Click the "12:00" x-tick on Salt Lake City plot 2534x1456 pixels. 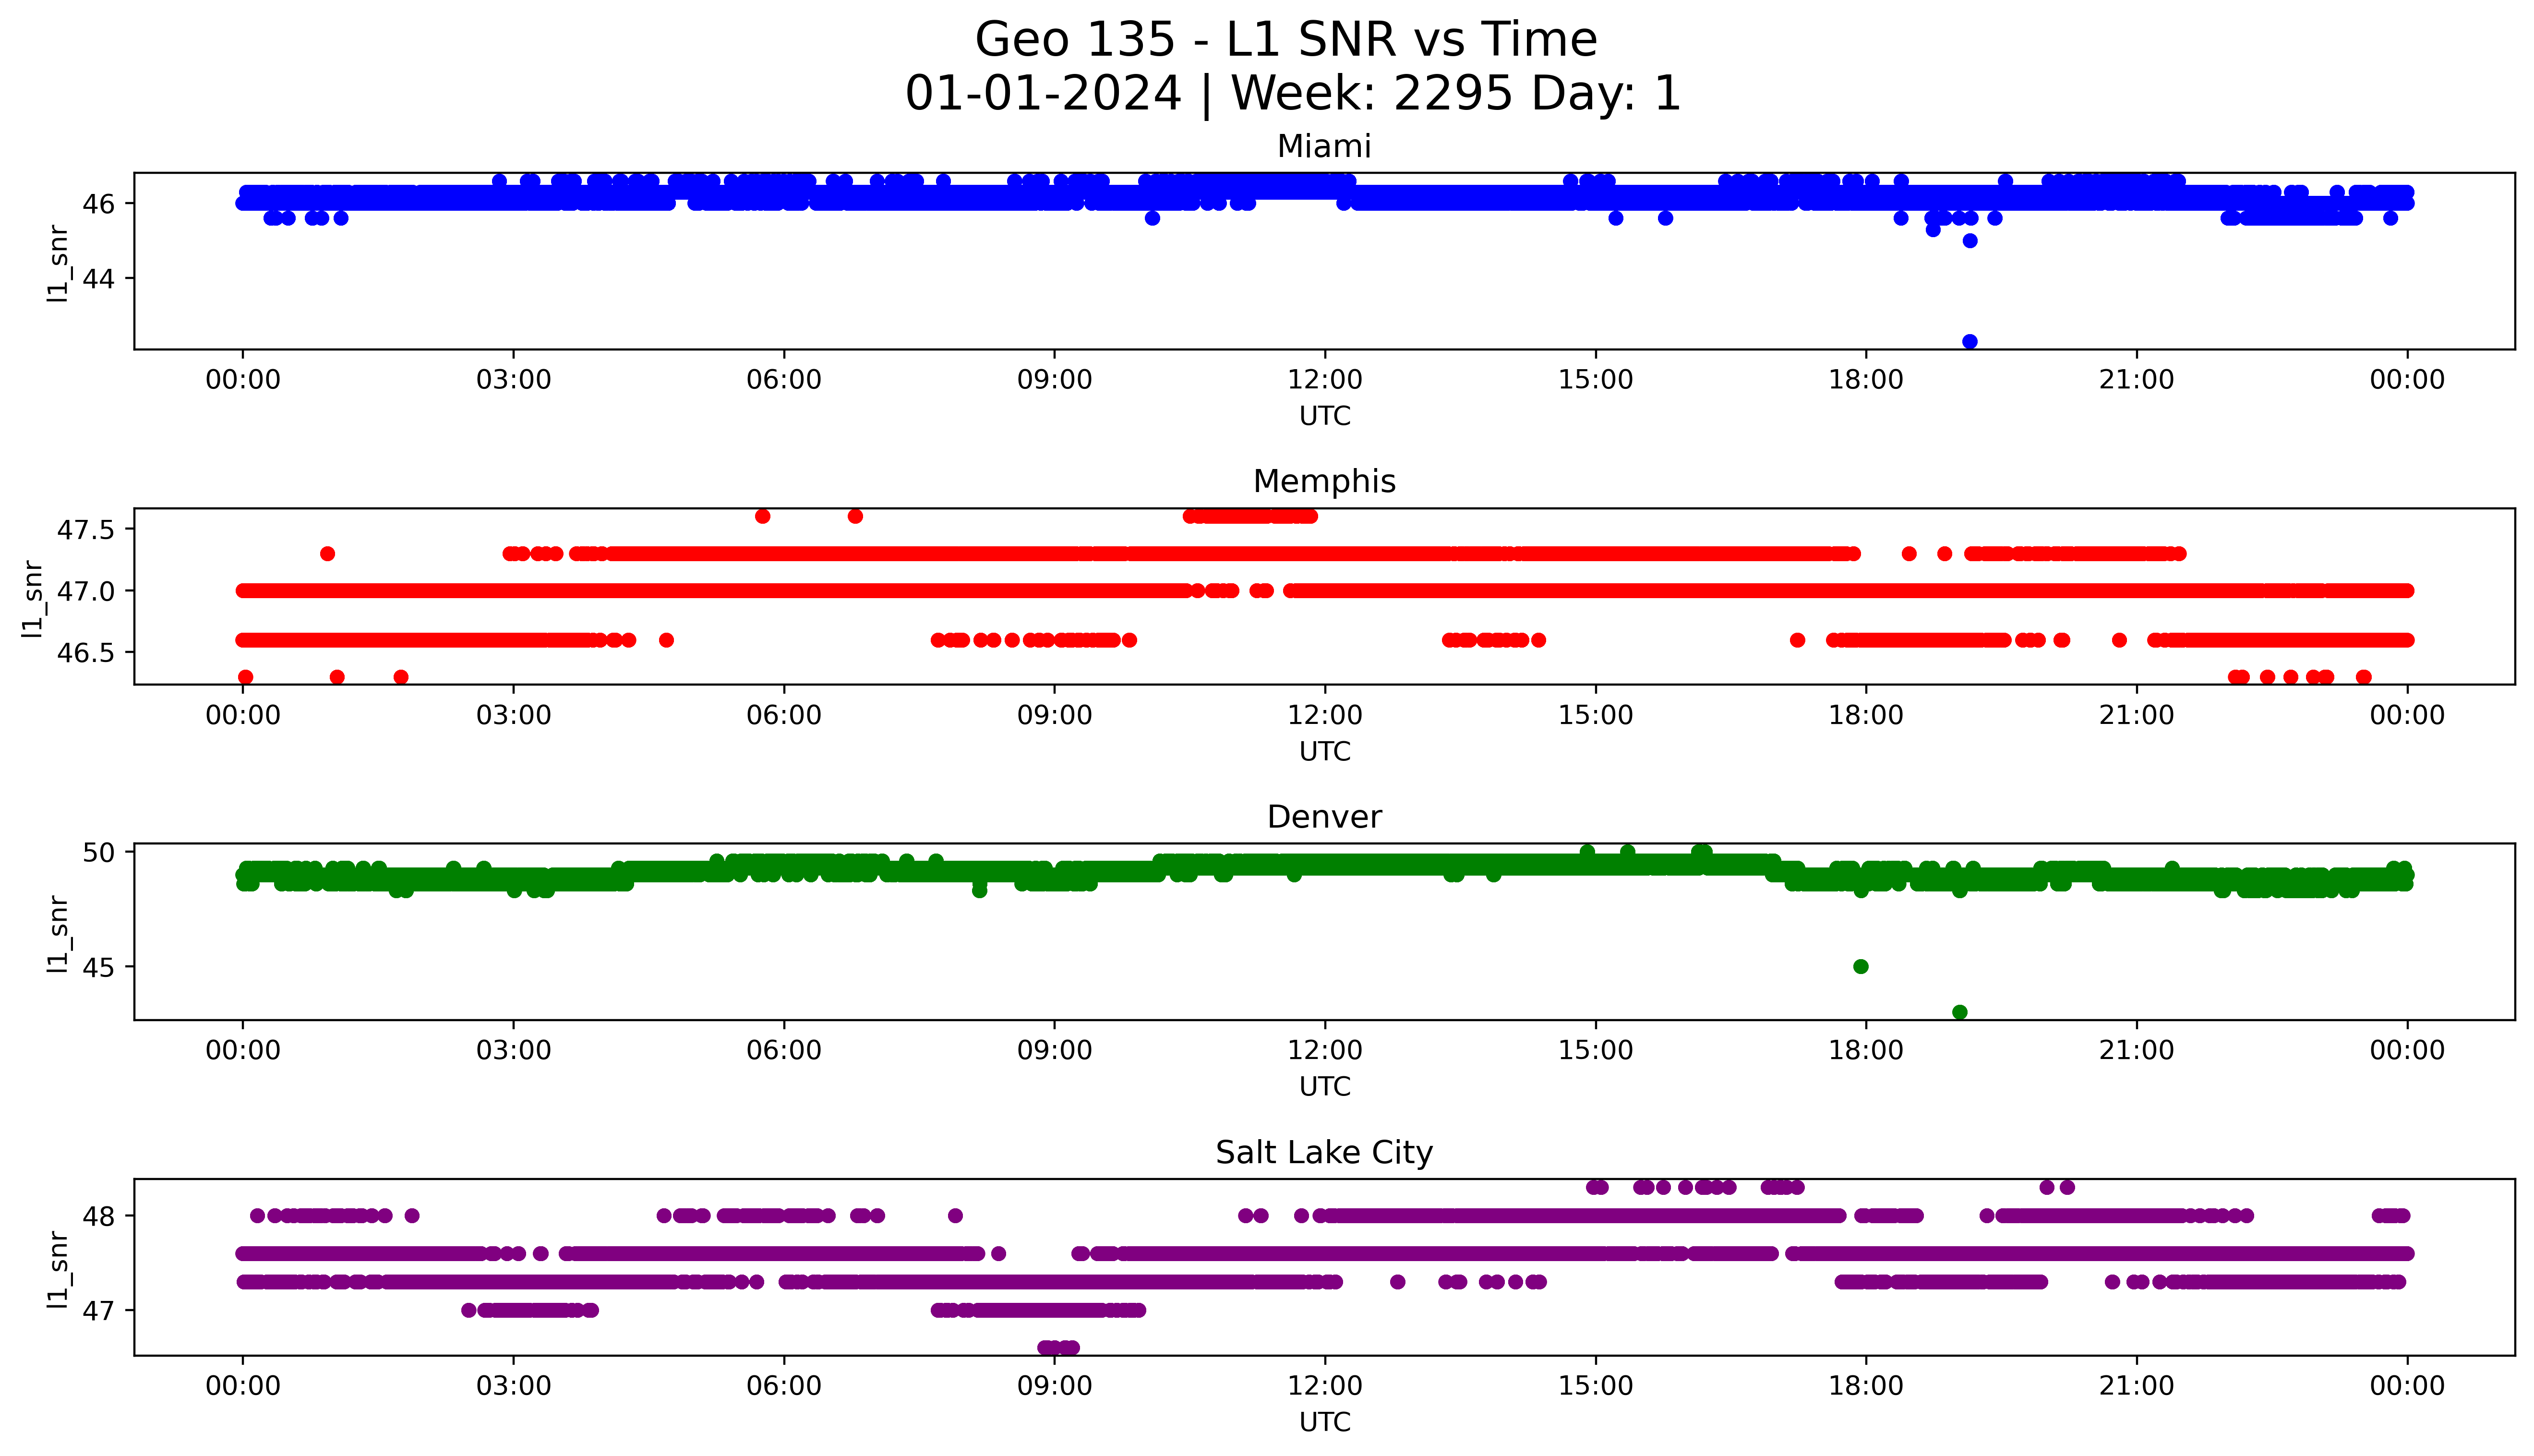(1324, 1386)
